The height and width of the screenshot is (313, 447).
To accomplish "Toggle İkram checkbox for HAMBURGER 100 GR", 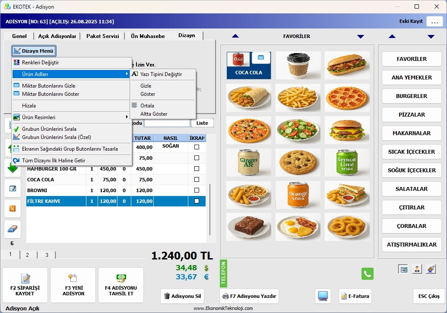I will (197, 169).
